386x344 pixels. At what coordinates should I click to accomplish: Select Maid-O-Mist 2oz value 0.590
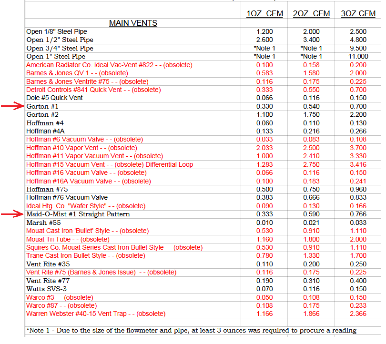click(x=311, y=214)
